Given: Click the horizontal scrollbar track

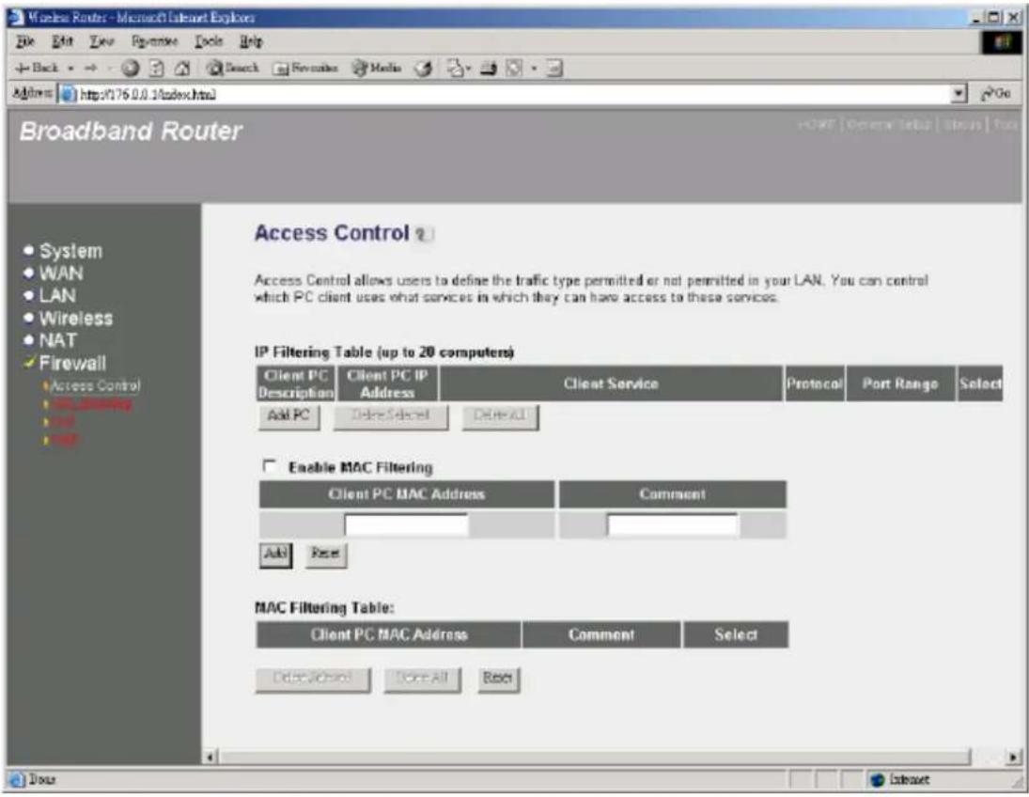Looking at the screenshot, I should click(988, 757).
